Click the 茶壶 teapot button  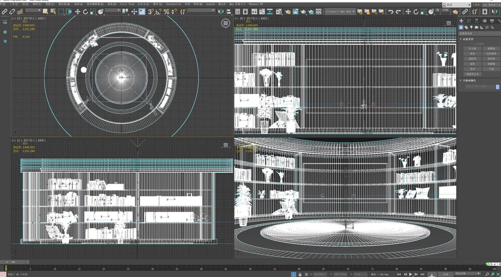pyautogui.click(x=472, y=69)
